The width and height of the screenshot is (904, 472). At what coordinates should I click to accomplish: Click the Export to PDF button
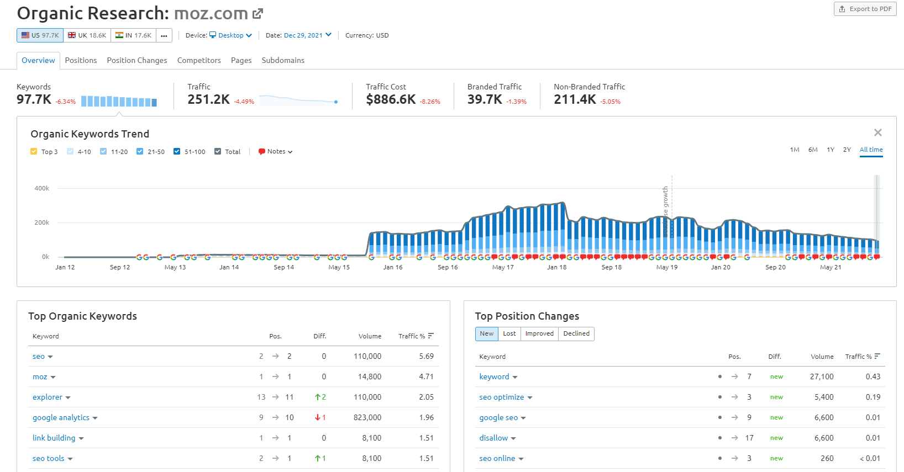coord(865,9)
